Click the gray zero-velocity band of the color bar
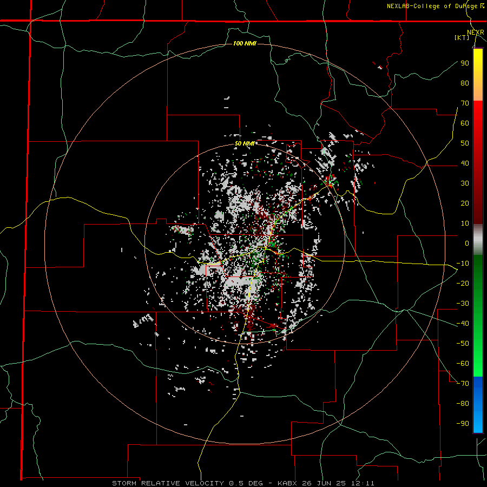 tap(478, 240)
